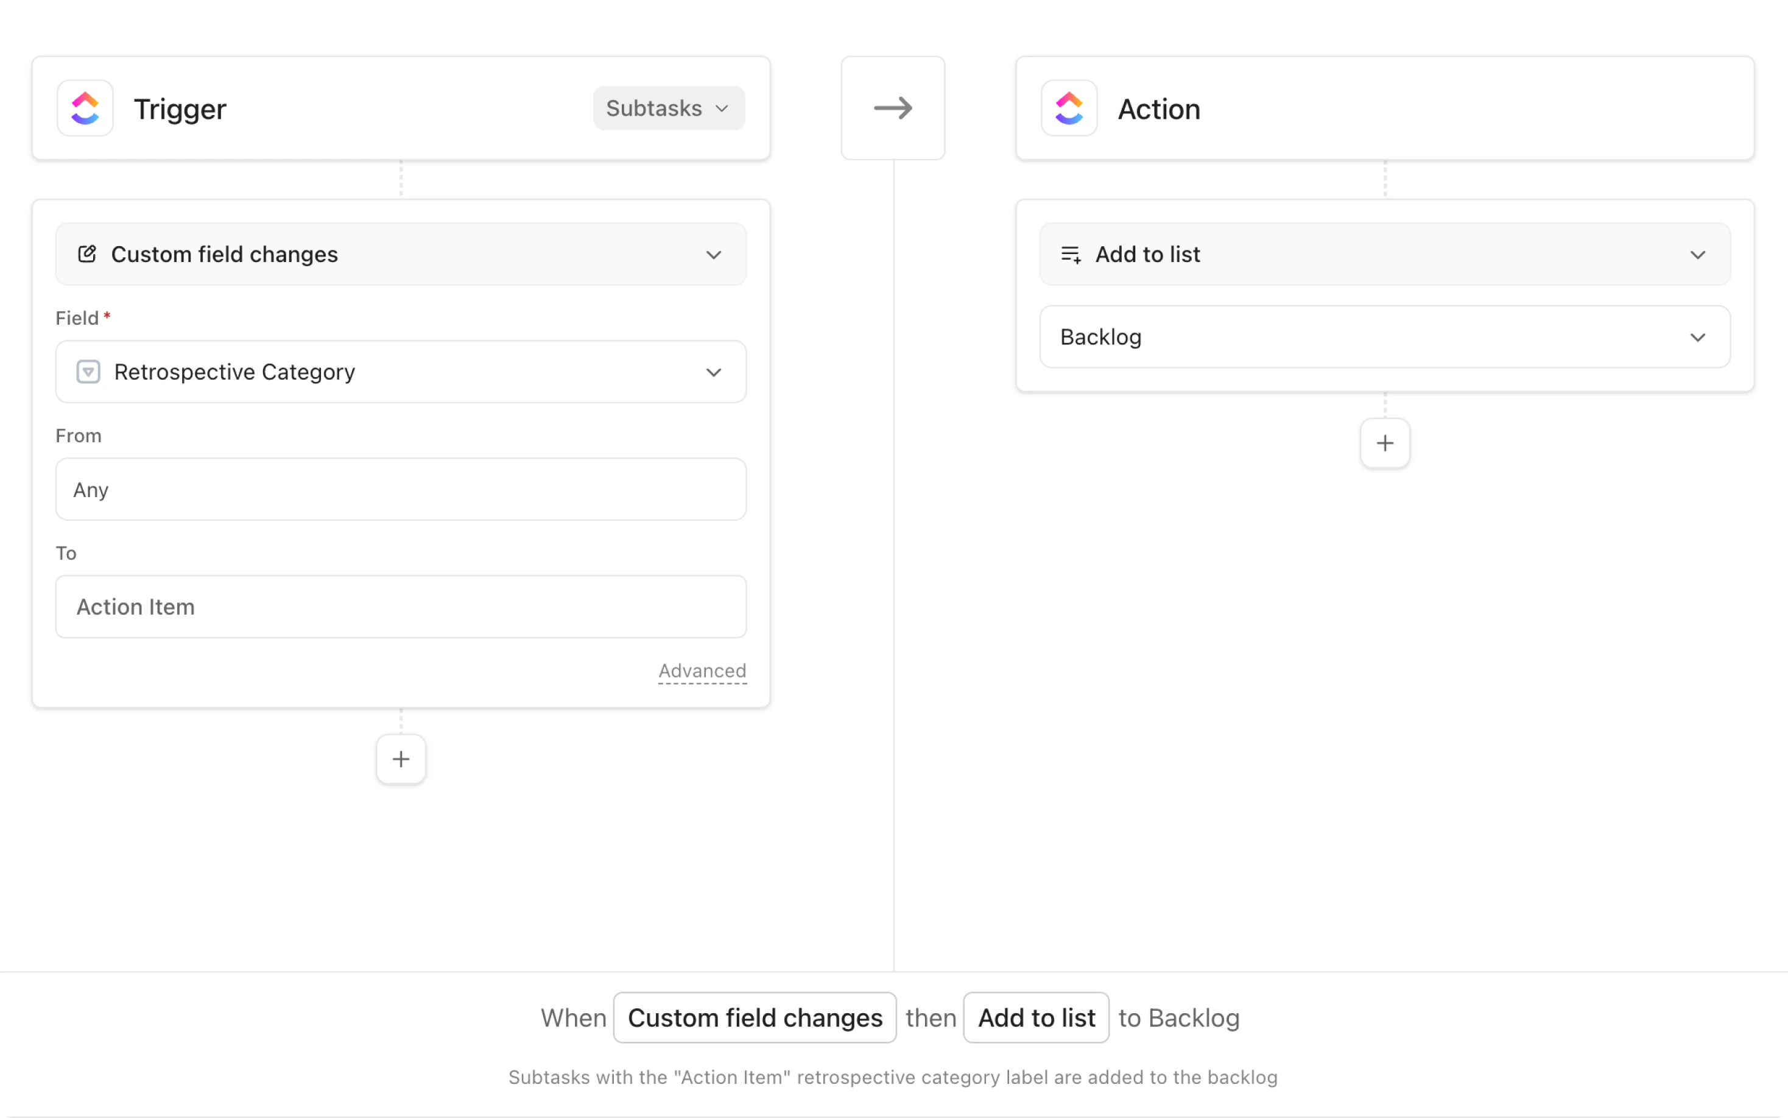
Task: Click the plus button below the trigger card
Action: (401, 759)
